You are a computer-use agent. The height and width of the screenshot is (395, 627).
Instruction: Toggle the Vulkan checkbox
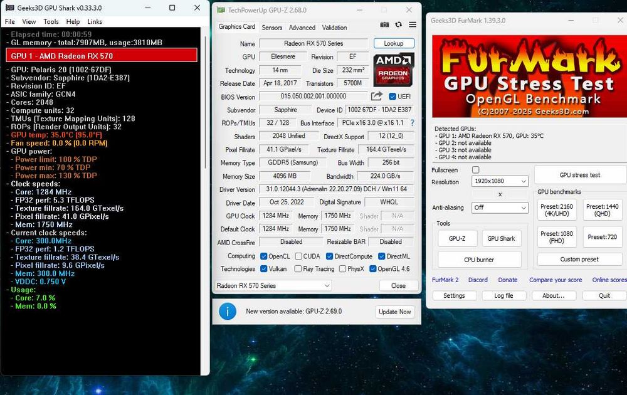(x=263, y=269)
